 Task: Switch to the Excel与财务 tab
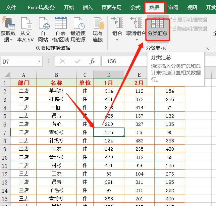click(x=41, y=7)
